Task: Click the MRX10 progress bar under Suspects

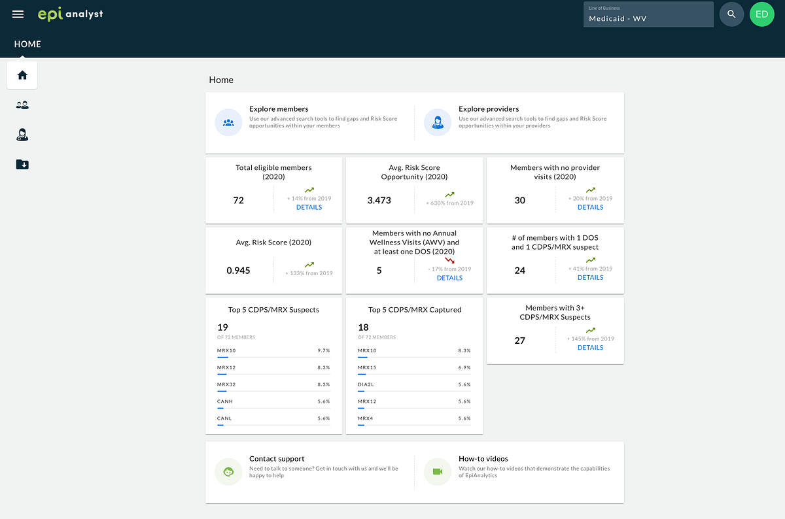Action: pyautogui.click(x=273, y=358)
